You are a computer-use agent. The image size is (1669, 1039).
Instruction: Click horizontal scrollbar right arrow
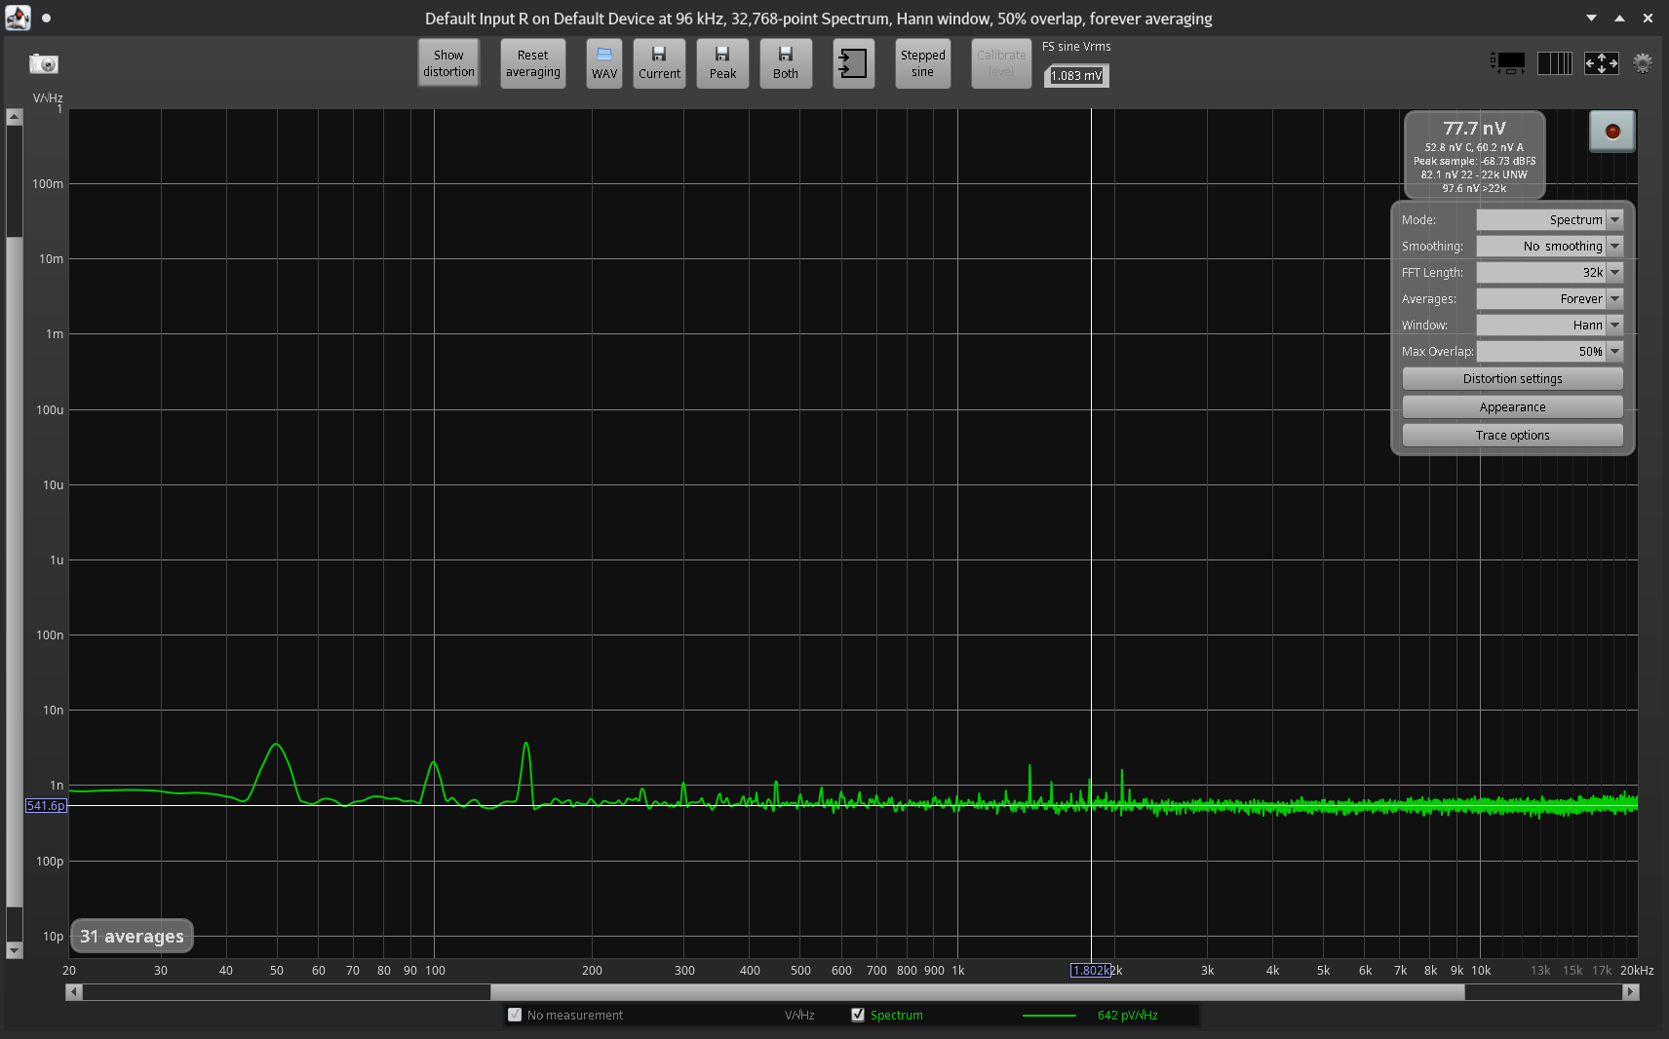pos(1630,991)
